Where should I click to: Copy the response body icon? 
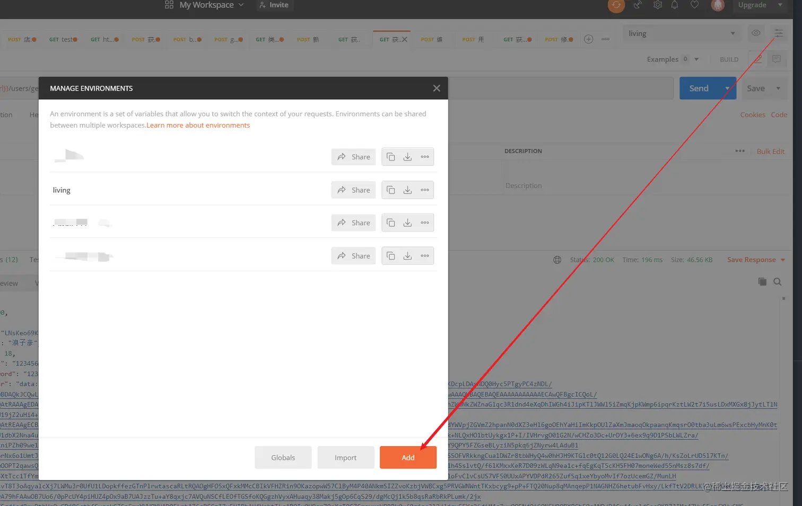(762, 282)
